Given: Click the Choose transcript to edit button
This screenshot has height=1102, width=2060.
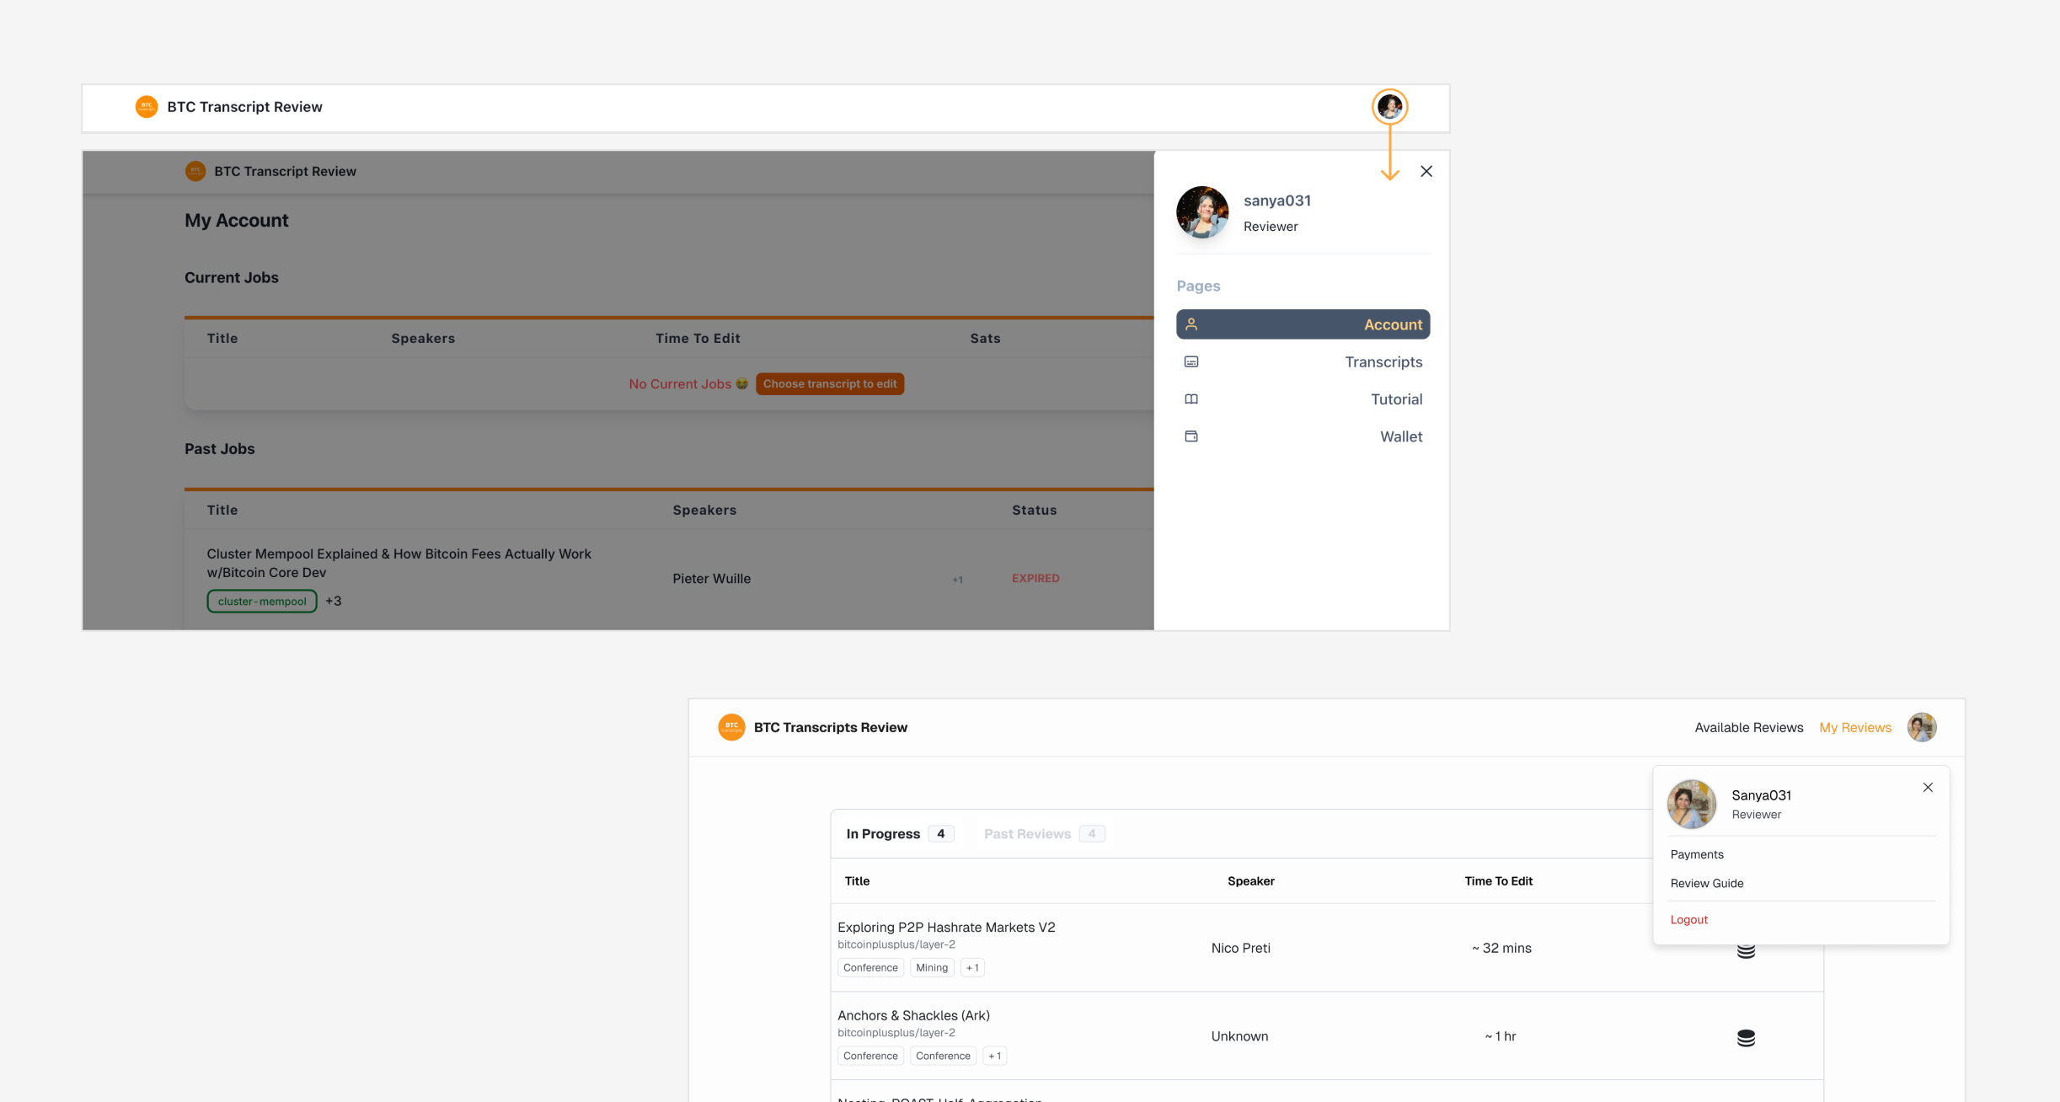Looking at the screenshot, I should [830, 384].
